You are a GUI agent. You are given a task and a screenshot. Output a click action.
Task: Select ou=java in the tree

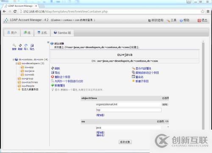[29, 71]
